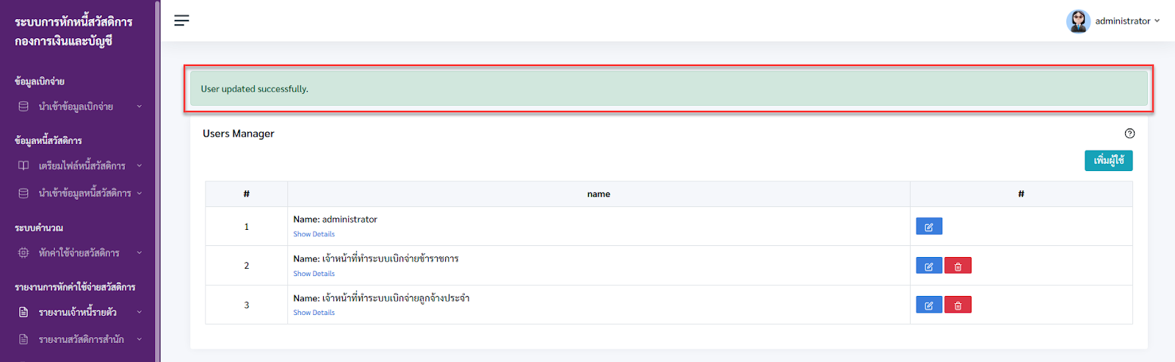
Task: Show Details for เจ้าหน้าที่ทำระบบเบิกจ่ายลูกจ้างประจำ
Action: 314,313
